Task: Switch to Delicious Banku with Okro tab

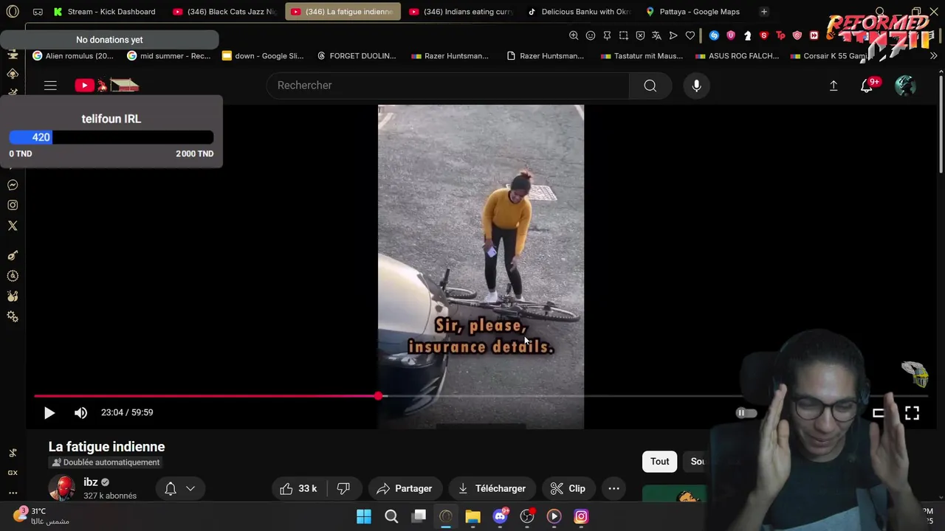Action: [580, 12]
